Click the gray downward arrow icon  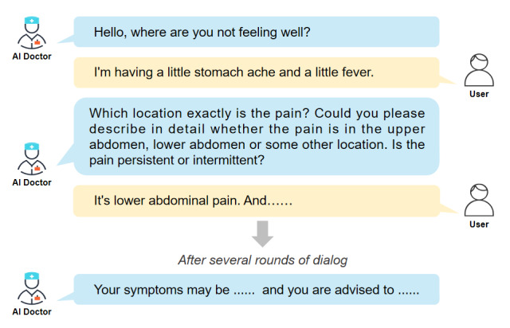[262, 234]
